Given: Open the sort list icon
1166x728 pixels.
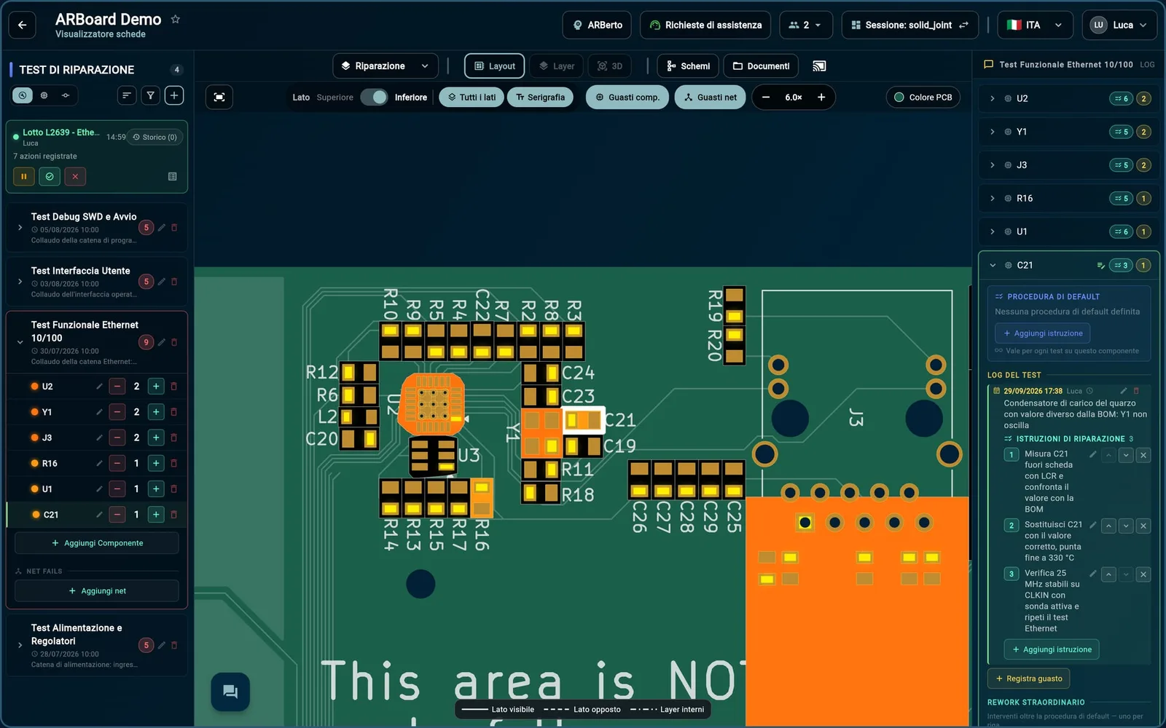Looking at the screenshot, I should click(x=127, y=95).
